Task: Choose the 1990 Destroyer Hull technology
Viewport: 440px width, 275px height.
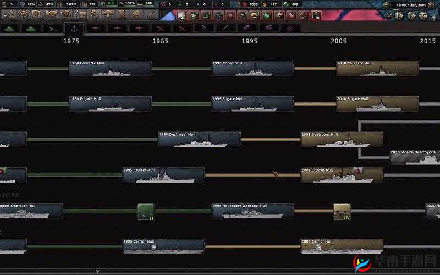Action: [x=199, y=139]
